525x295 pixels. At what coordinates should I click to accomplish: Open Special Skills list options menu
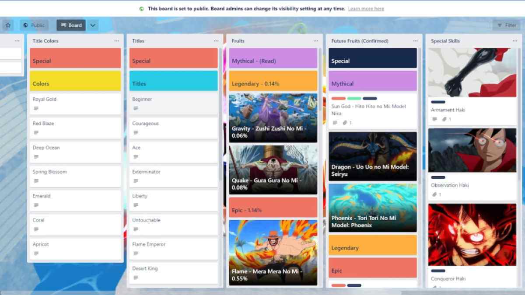[515, 41]
